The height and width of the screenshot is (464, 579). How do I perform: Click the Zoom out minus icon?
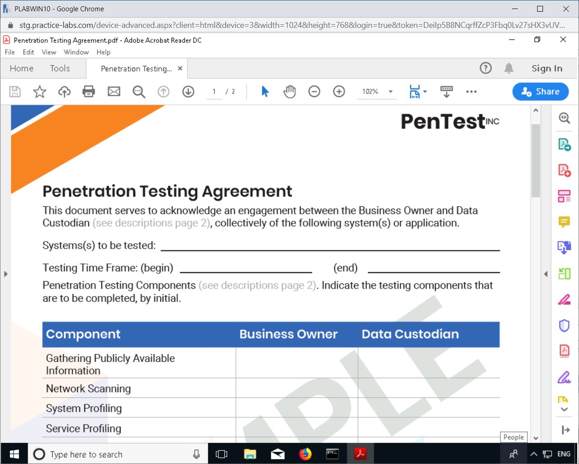click(x=314, y=92)
